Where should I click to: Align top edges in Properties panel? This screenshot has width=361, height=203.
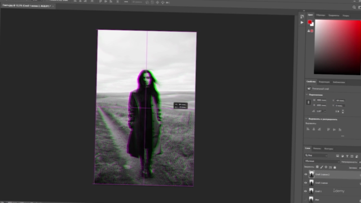328,130
